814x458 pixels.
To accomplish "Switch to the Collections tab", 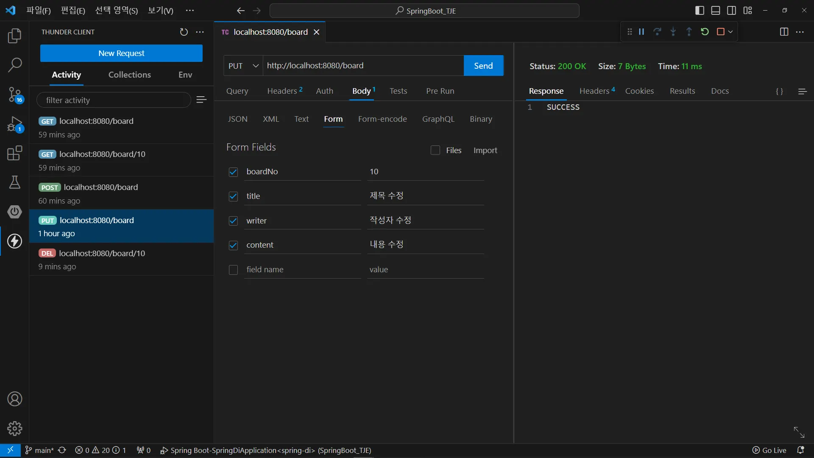I will coord(129,75).
